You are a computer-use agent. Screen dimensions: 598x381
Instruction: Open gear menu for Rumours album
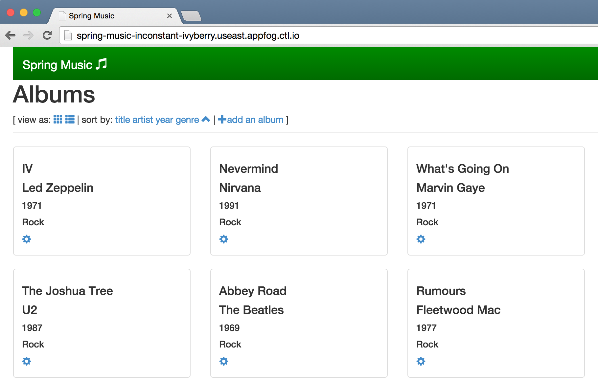click(421, 361)
